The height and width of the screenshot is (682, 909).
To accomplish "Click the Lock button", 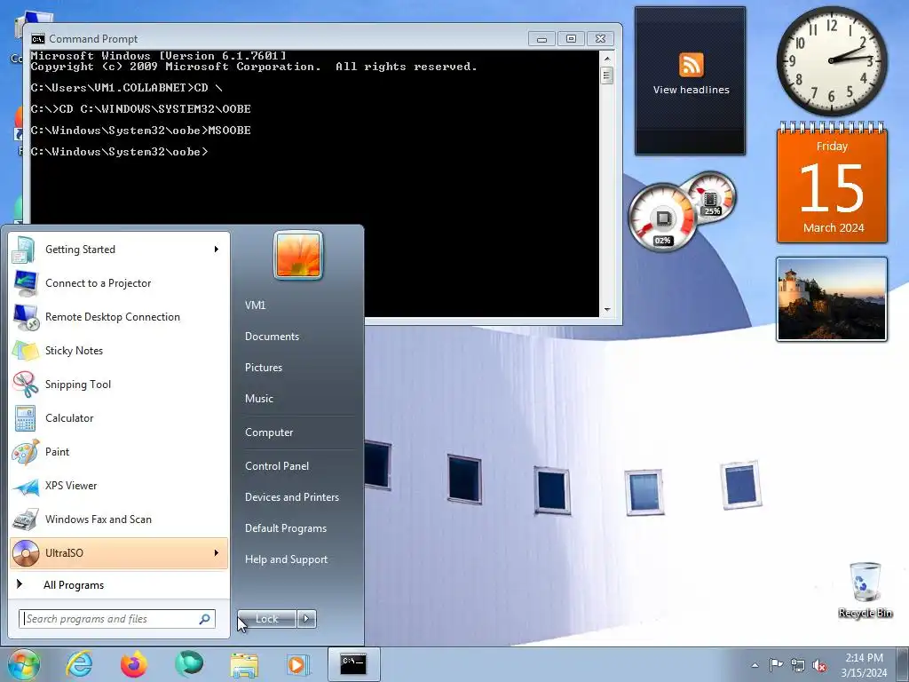I will 266,619.
